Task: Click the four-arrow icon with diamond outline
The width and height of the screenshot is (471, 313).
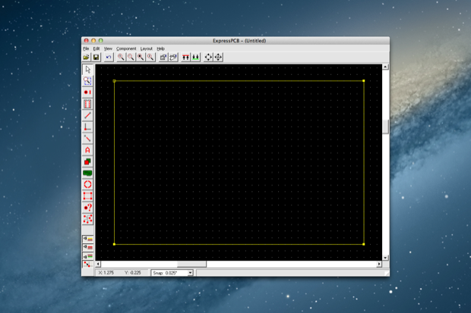Action: (208, 57)
